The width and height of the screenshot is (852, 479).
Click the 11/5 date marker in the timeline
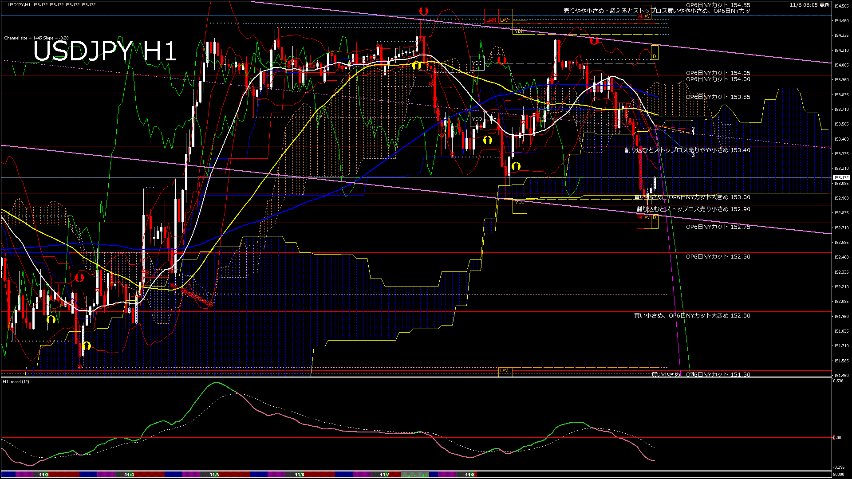[213, 475]
